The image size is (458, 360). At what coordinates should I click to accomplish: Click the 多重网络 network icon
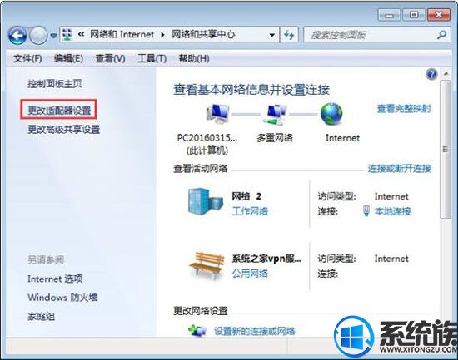(x=276, y=115)
